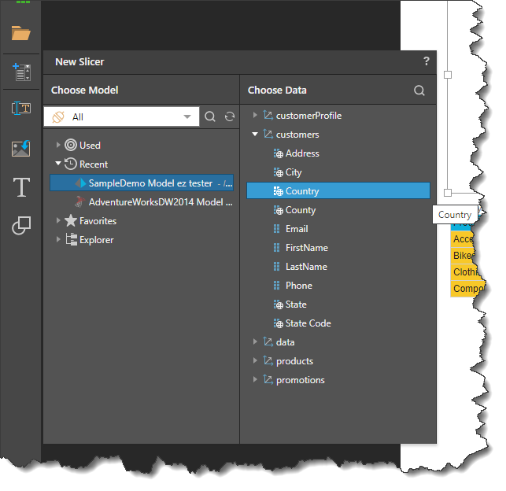The image size is (506, 491).
Task: Collapse the customers table
Action: 255,134
